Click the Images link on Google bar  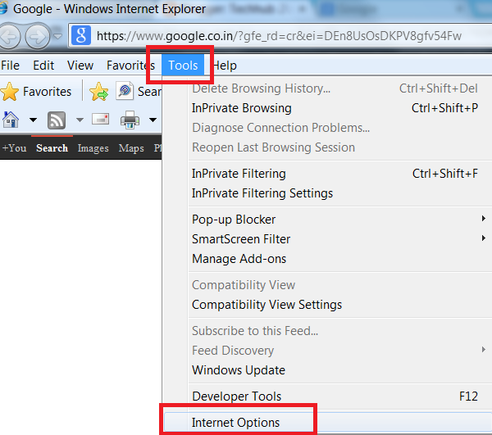(93, 148)
